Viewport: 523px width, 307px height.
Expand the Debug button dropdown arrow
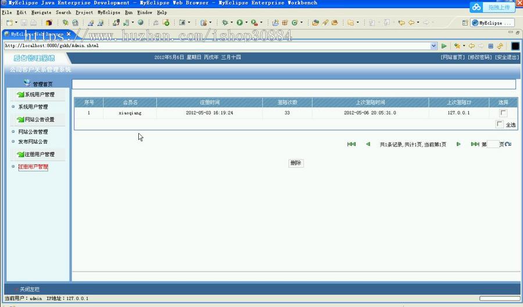point(231,23)
